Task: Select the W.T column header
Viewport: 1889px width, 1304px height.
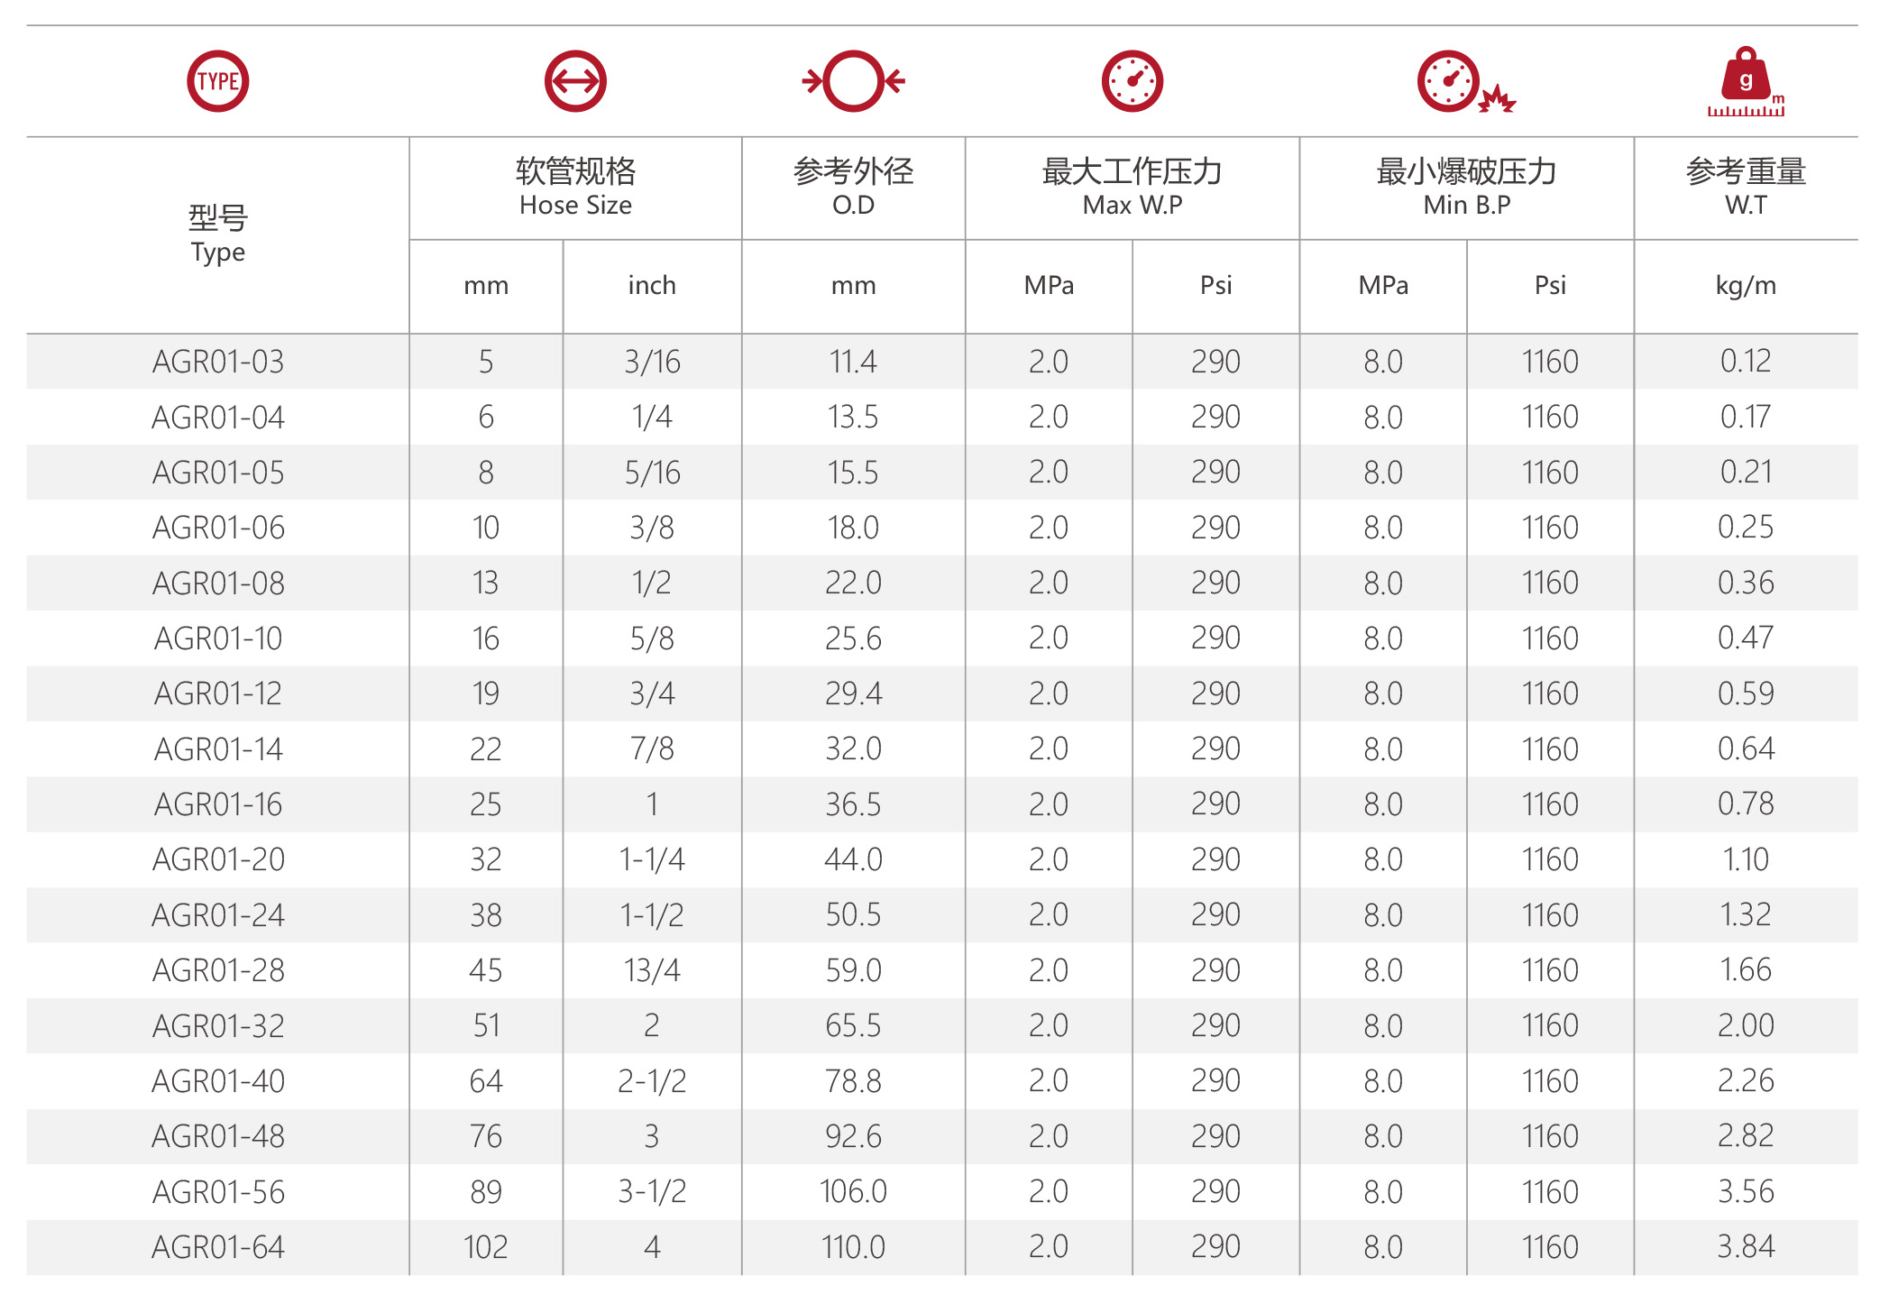Action: [1746, 188]
